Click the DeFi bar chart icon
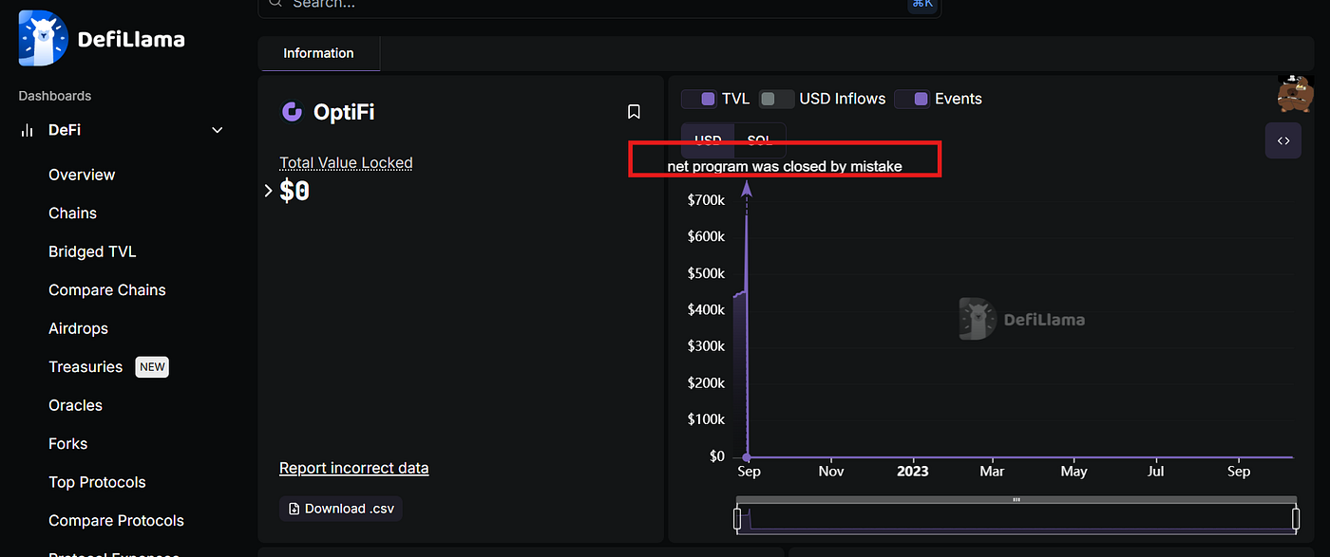Image resolution: width=1330 pixels, height=557 pixels. click(27, 130)
